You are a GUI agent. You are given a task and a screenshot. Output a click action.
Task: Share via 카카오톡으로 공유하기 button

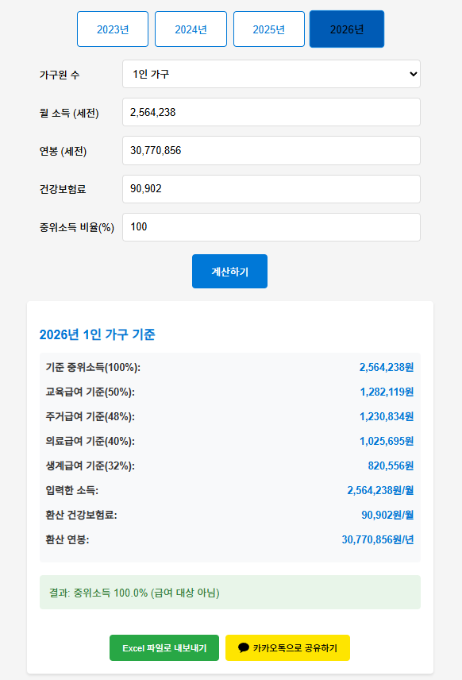pyautogui.click(x=287, y=648)
